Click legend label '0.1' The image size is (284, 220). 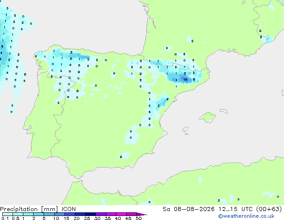pyautogui.click(x=5, y=218)
